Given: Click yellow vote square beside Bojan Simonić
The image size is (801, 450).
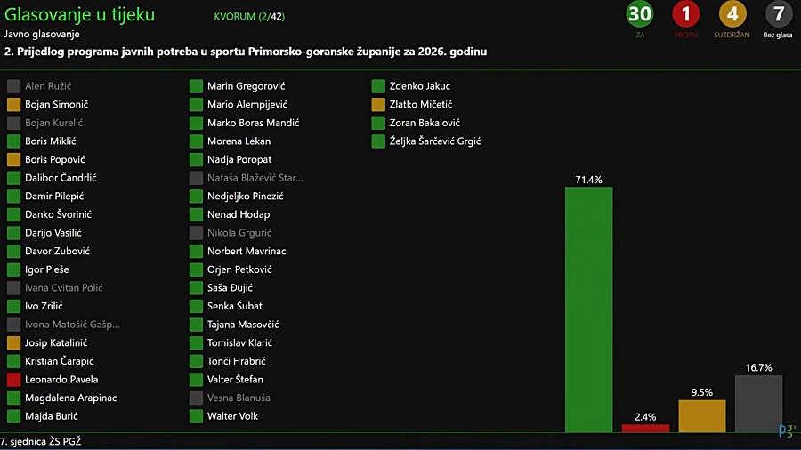Looking at the screenshot, I should click(13, 105).
